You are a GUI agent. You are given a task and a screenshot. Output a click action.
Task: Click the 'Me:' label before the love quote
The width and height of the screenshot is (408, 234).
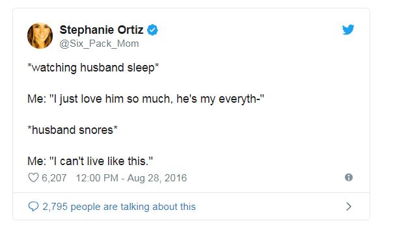coord(36,99)
